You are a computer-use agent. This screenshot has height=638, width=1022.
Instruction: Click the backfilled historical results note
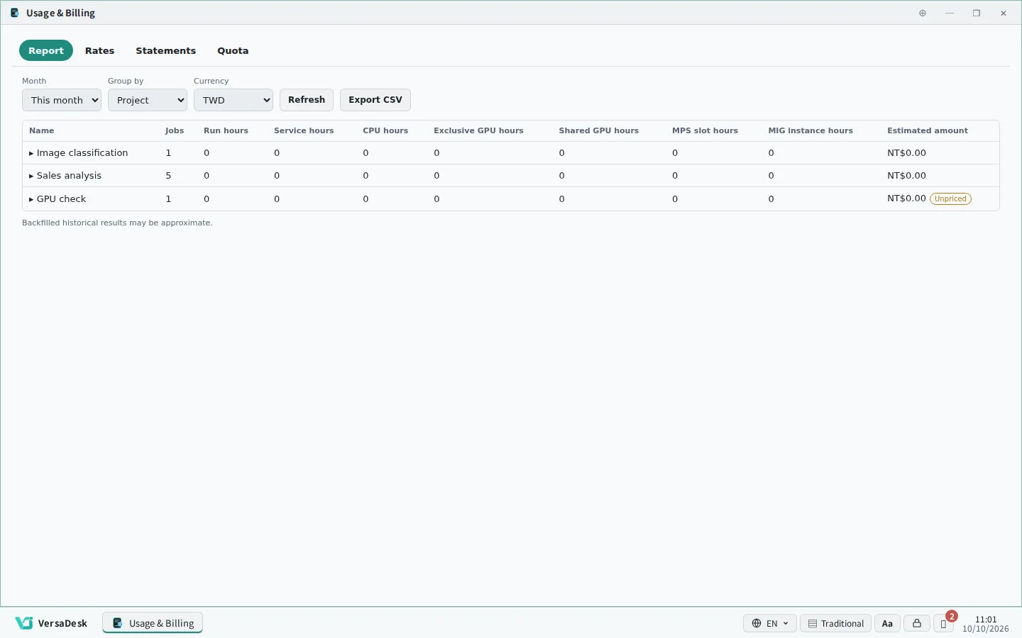coord(117,223)
